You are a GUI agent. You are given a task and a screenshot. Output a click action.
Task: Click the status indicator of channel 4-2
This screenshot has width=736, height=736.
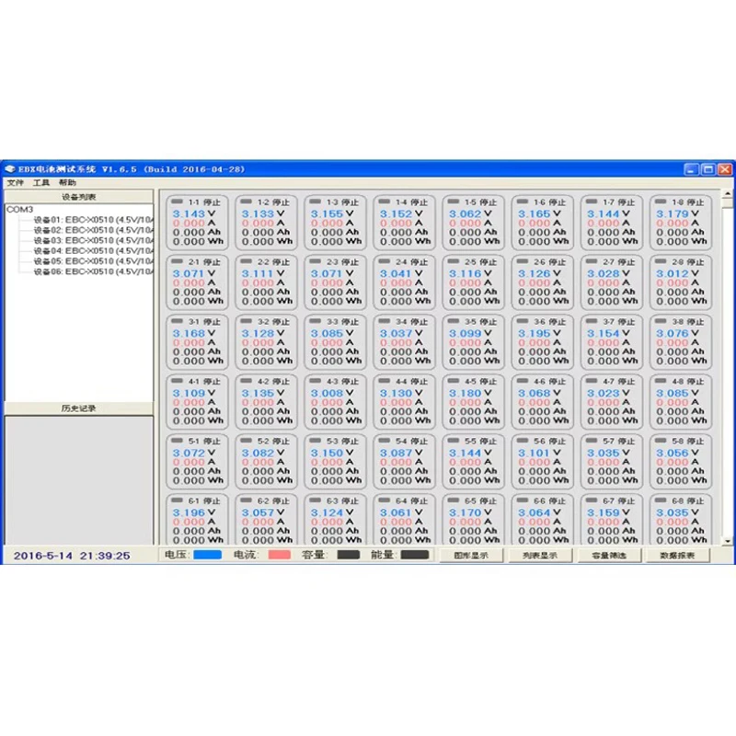coord(247,381)
